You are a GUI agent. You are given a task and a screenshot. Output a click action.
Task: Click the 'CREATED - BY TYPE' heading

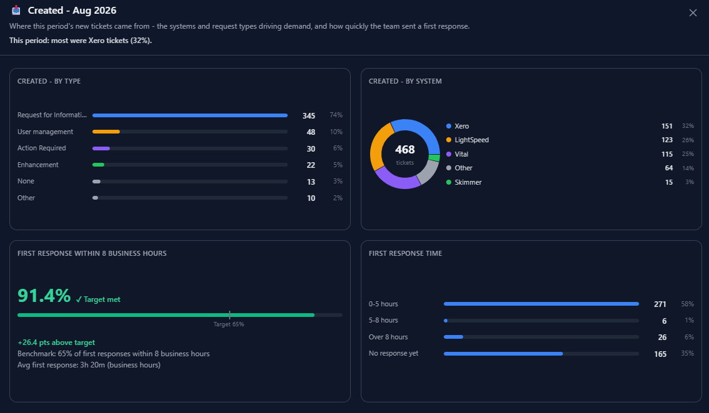[49, 81]
